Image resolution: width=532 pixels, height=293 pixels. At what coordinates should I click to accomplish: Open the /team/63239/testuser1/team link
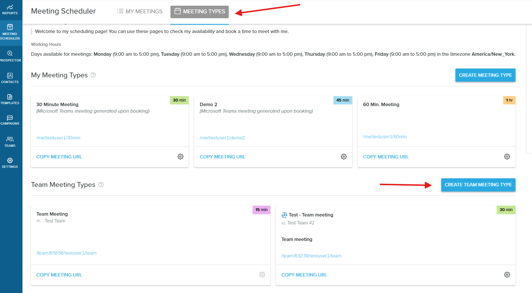pos(311,256)
